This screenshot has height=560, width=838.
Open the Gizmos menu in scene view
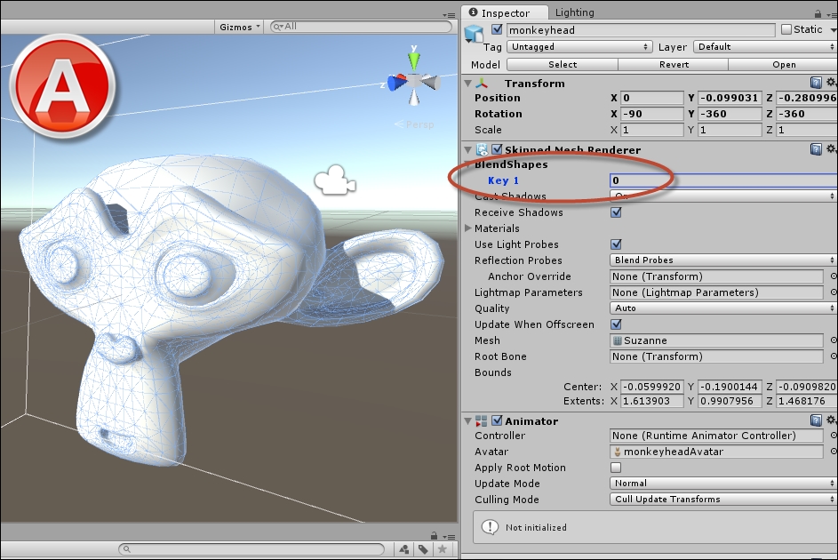(238, 27)
